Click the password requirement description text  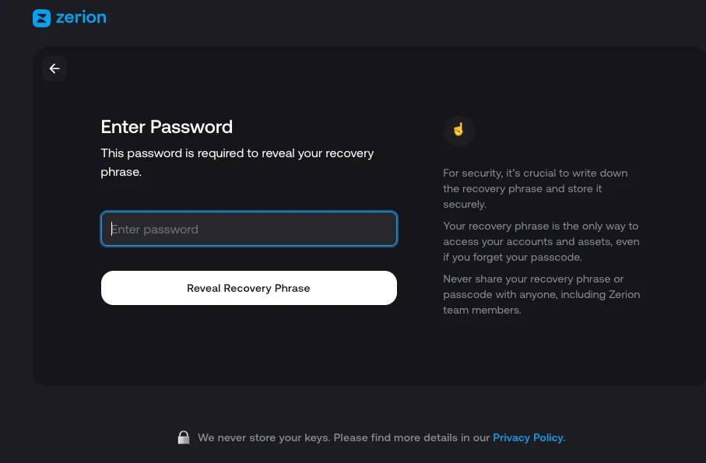click(x=237, y=162)
